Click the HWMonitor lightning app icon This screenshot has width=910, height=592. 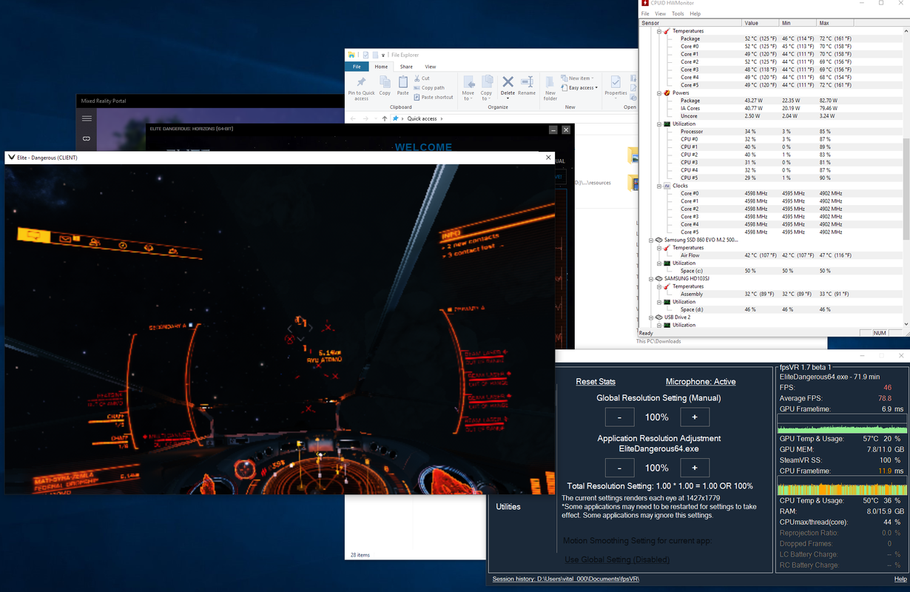point(645,3)
